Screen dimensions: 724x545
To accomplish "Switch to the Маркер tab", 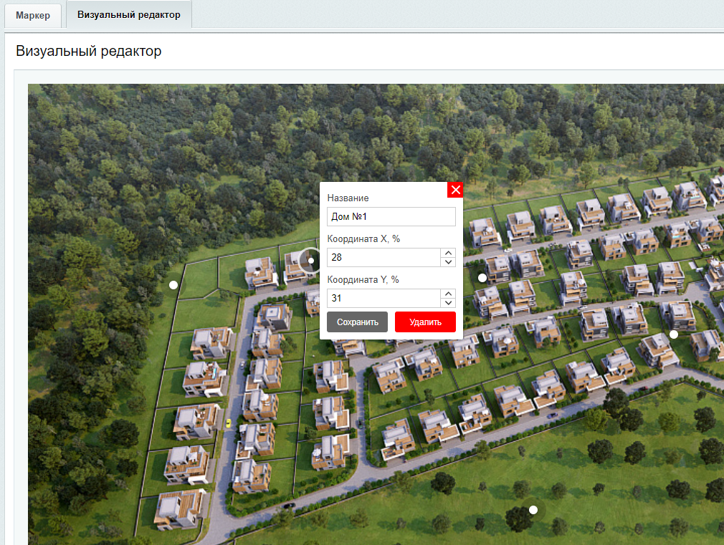I will (33, 15).
